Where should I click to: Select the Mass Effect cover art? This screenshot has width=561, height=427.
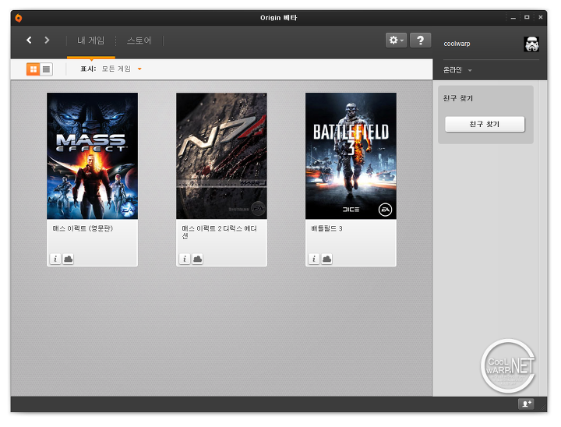pyautogui.click(x=92, y=156)
